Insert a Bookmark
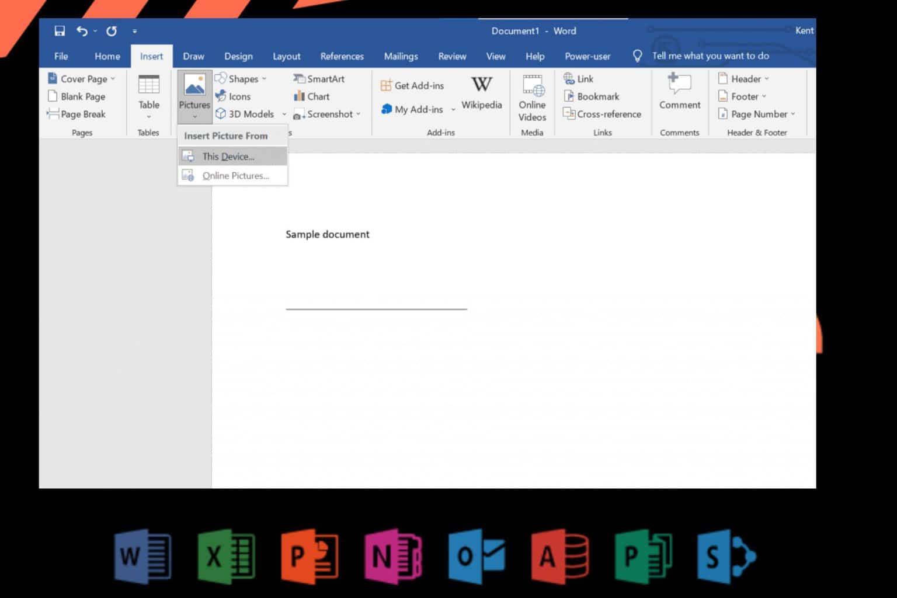This screenshot has height=598, width=897. (x=591, y=96)
